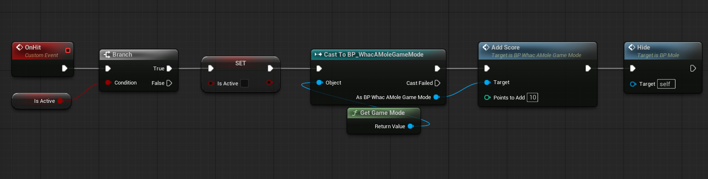Select the Is Active variable getter node
Image resolution: width=708 pixels, height=179 pixels.
tap(42, 101)
